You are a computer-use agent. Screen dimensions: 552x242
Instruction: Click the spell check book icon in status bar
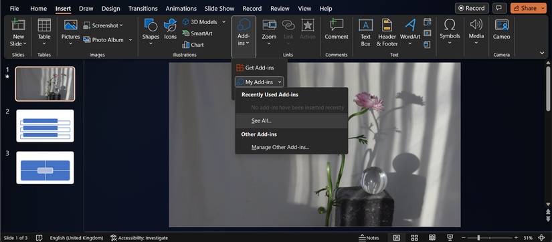click(39, 238)
